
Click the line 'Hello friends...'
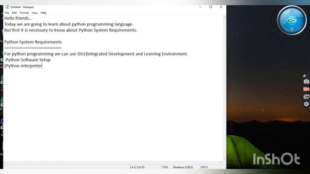point(18,18)
